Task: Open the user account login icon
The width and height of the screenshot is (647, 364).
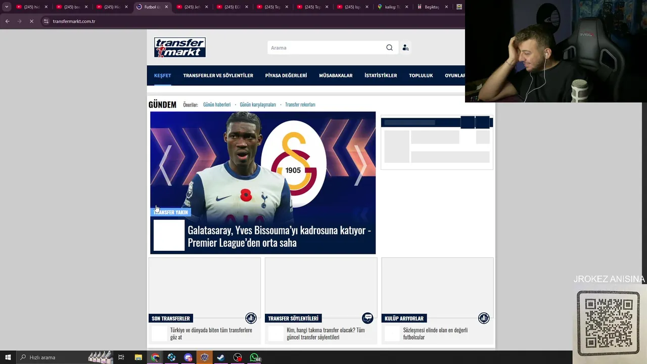Action: coord(405,48)
